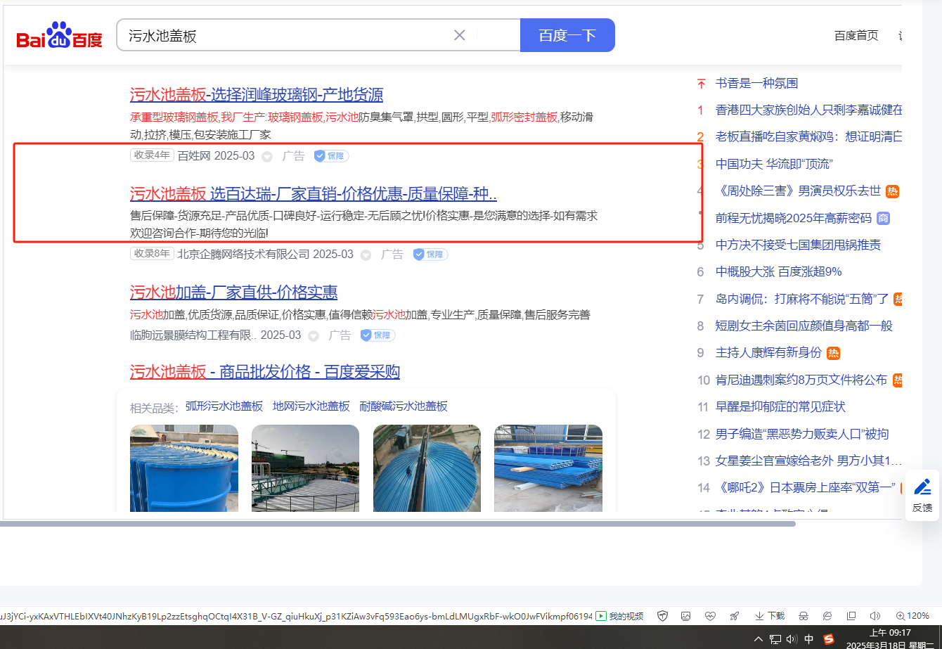Open hot search 短剧女主余茵回应颜值身高都一般
The height and width of the screenshot is (649, 942).
pyautogui.click(x=804, y=326)
